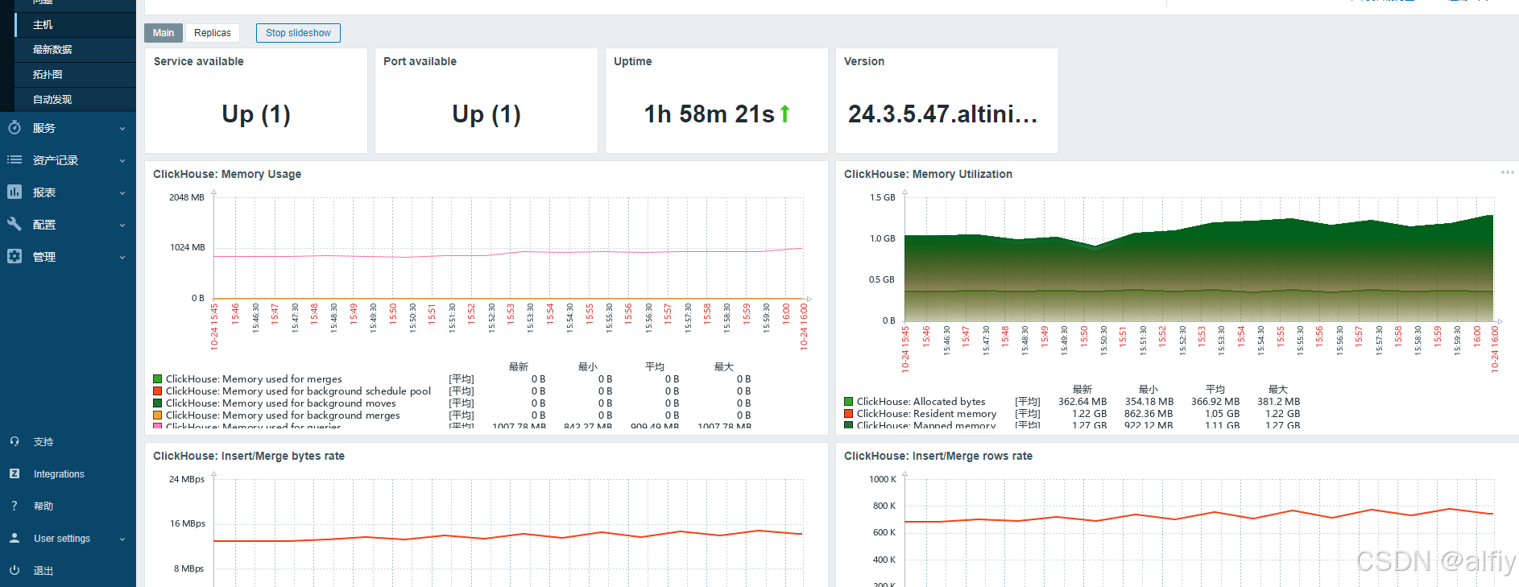Click green swatch for Allocated bytes legend

click(x=849, y=402)
